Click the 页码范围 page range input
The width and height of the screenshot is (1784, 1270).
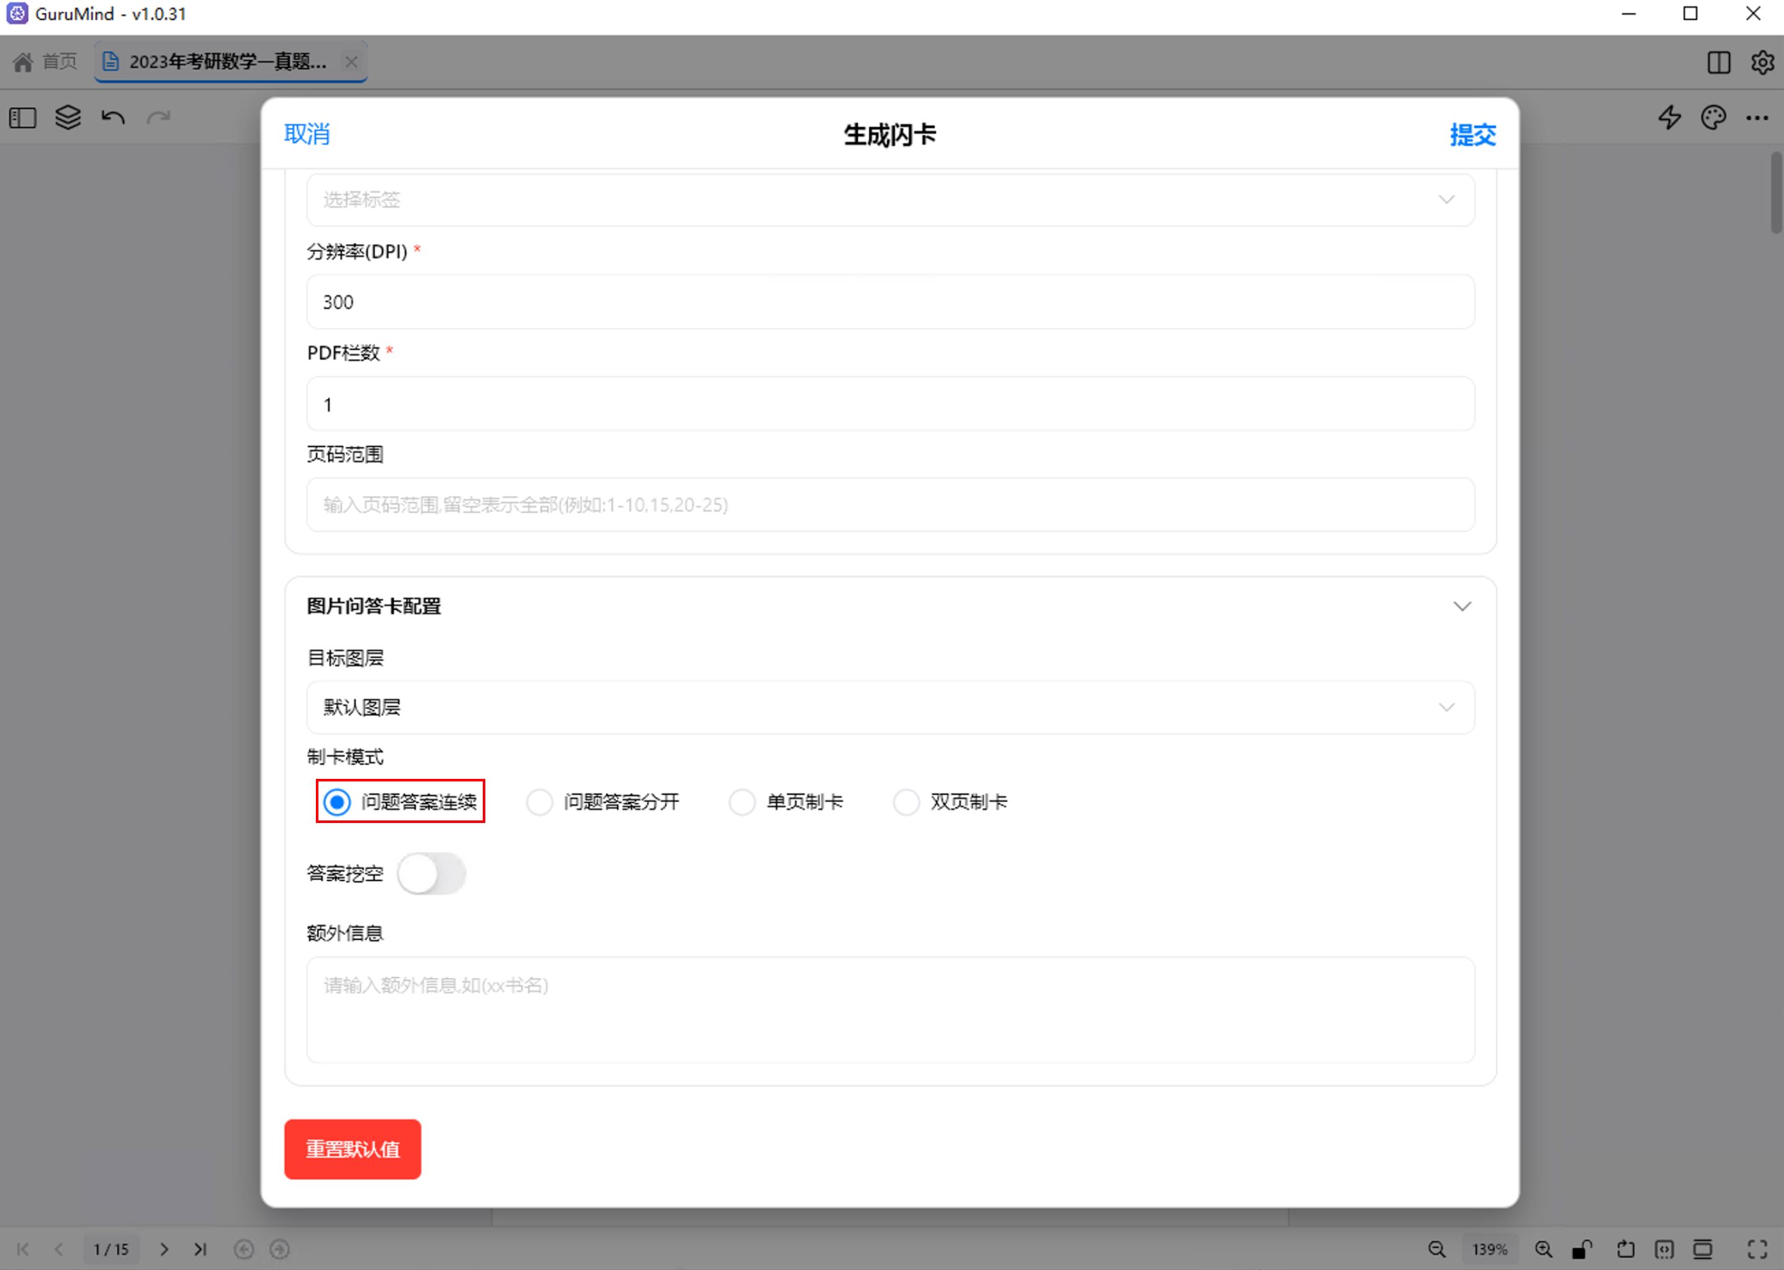[891, 505]
